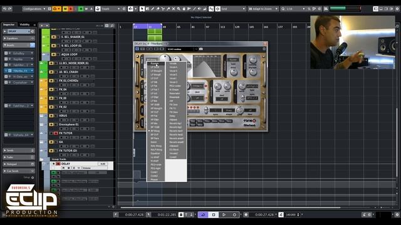401x225 pixels.
Task: Choose Phaser in the filter type menu
Action: [x=155, y=179]
